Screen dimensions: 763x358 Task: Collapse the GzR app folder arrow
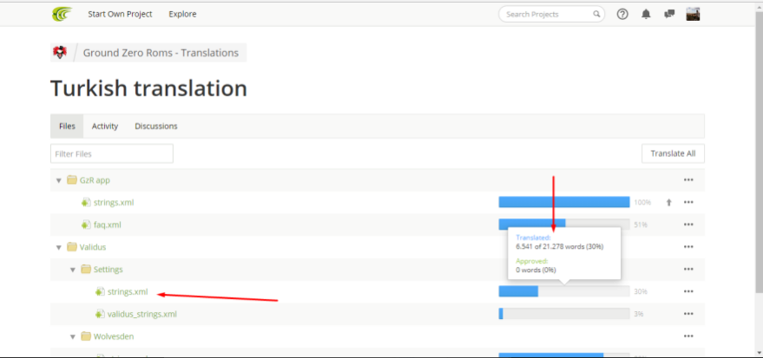[x=59, y=180]
